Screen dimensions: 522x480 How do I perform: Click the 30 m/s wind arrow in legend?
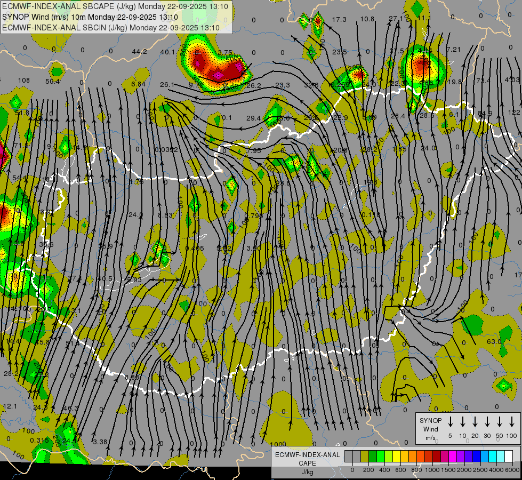[x=487, y=422]
